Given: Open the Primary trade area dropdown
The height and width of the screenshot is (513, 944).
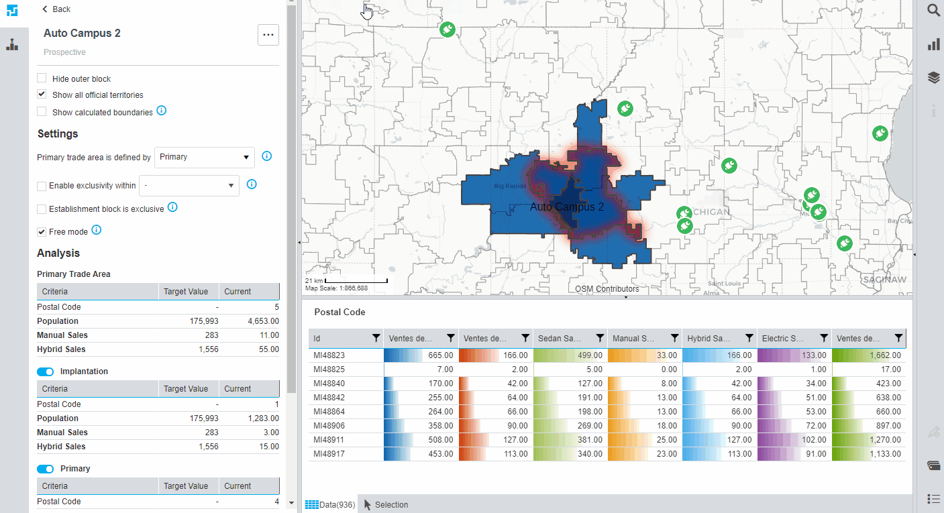Looking at the screenshot, I should (205, 157).
